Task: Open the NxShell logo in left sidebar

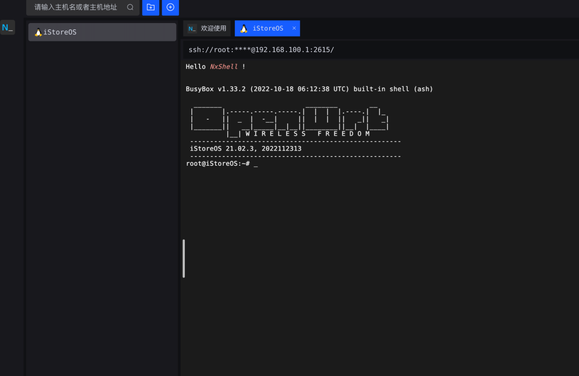Action: (8, 27)
